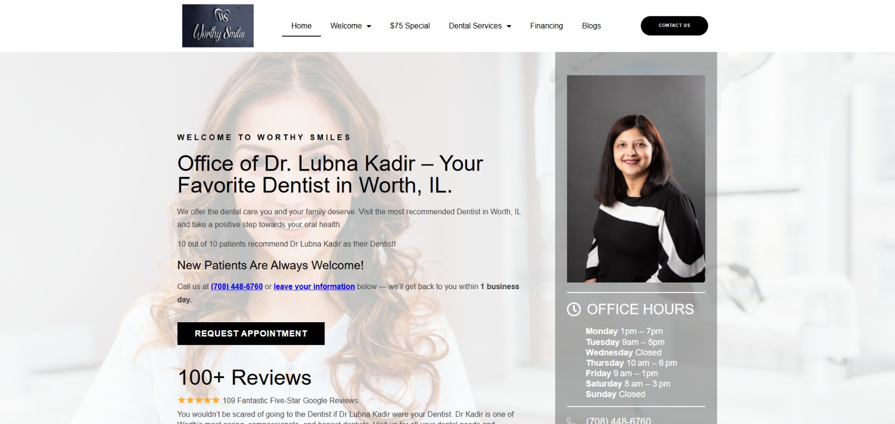Open the Welcome menu item
The width and height of the screenshot is (895, 424).
point(346,26)
